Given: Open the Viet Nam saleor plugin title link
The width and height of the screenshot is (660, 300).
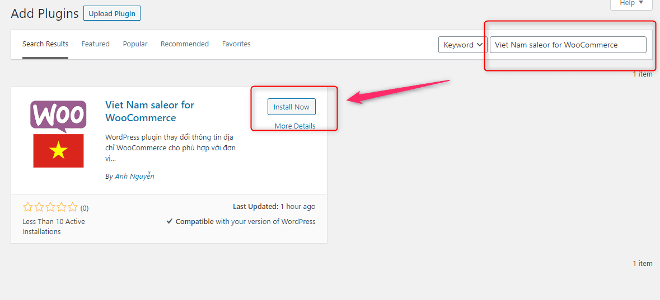Looking at the screenshot, I should point(150,111).
